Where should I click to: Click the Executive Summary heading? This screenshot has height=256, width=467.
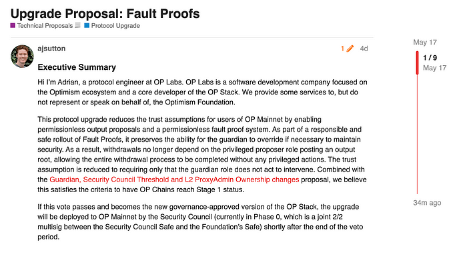77,67
